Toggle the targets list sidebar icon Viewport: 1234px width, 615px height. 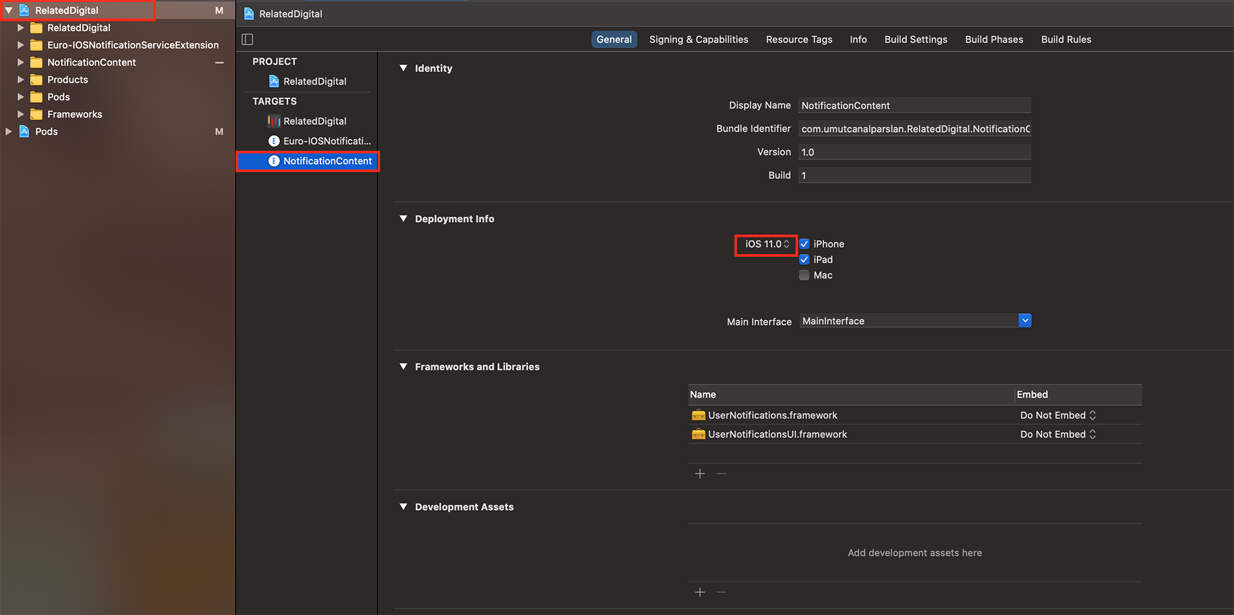248,39
